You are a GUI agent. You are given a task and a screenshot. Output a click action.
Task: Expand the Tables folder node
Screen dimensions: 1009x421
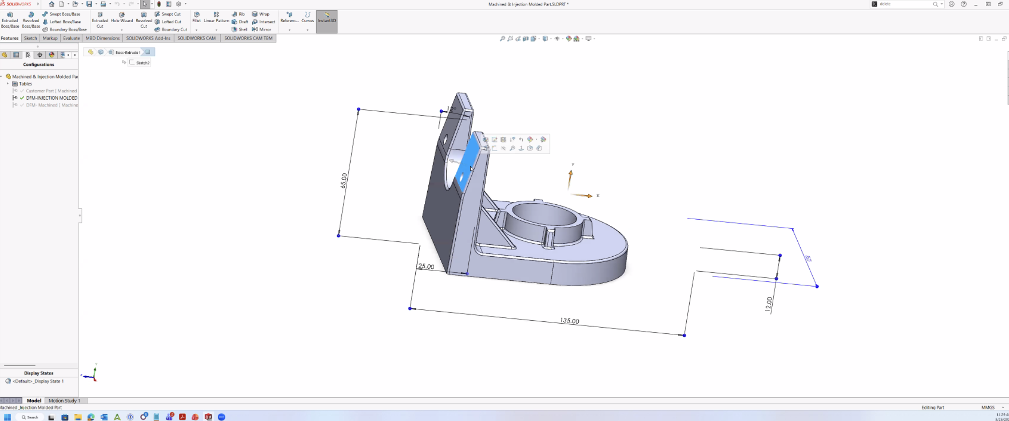(x=8, y=84)
